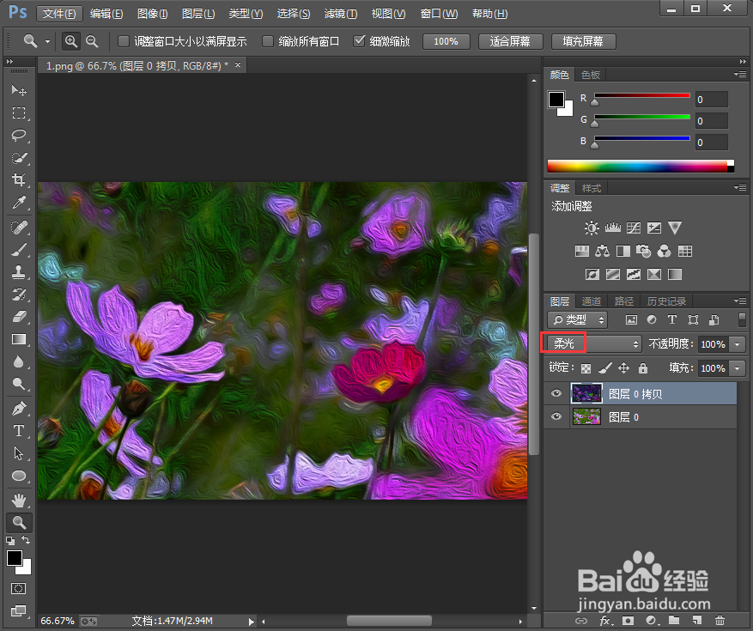
Task: Select the Blur tool
Action: [19, 361]
